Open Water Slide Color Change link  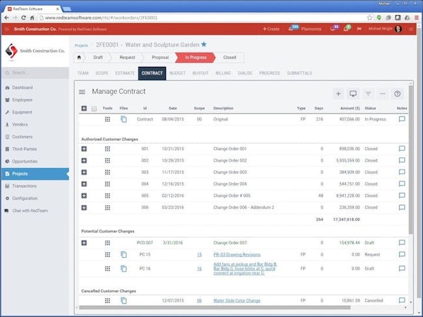pyautogui.click(x=237, y=301)
